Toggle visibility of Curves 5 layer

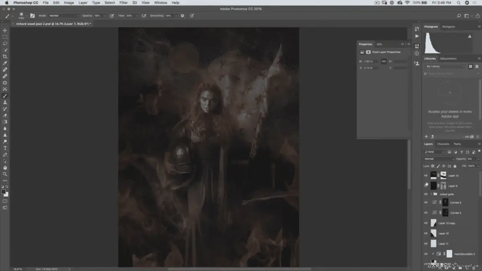click(426, 202)
